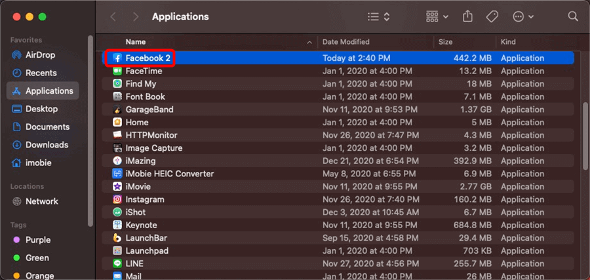This screenshot has height=280, width=590.
Task: Select the iMobie HEIC Converter icon
Action: pyautogui.click(x=117, y=174)
